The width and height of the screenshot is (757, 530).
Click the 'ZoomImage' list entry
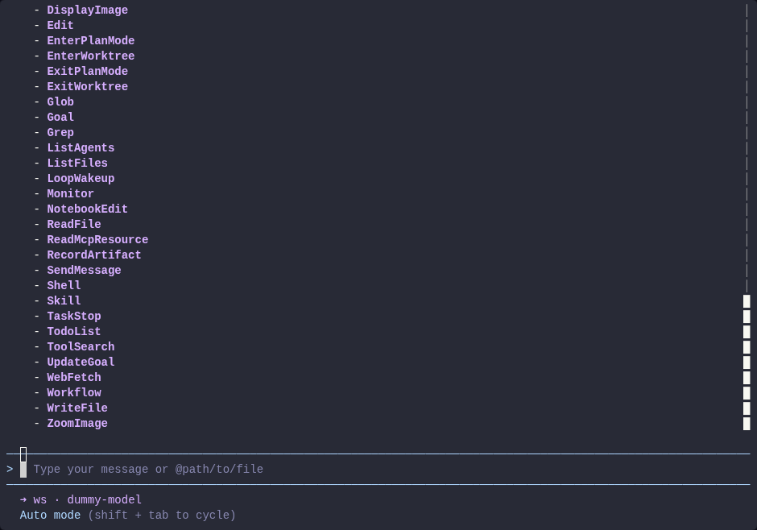(77, 424)
